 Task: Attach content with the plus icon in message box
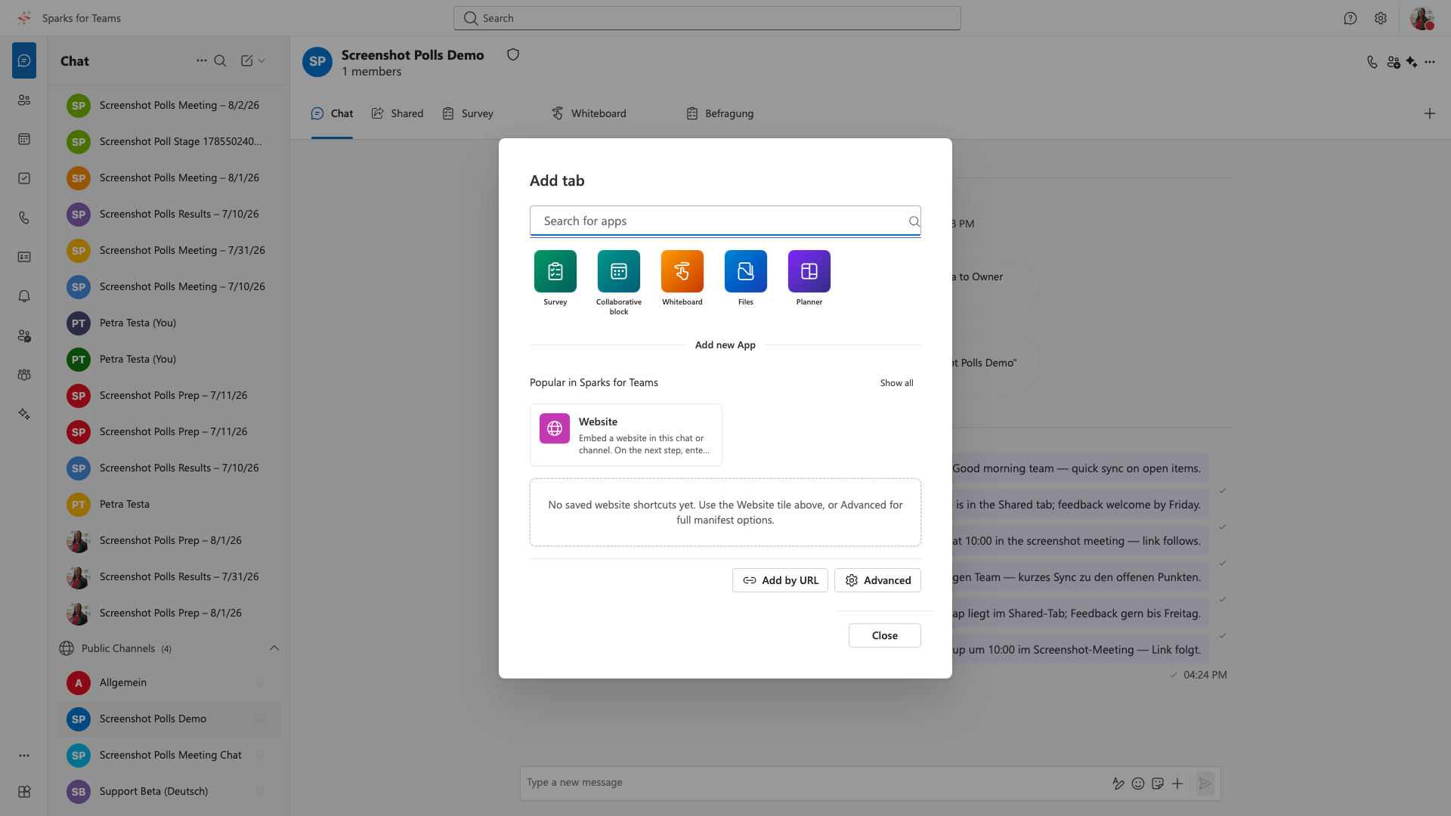(x=1177, y=784)
